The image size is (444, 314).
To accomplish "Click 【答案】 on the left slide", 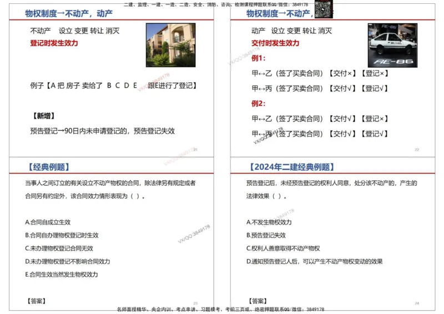I will (36, 301).
